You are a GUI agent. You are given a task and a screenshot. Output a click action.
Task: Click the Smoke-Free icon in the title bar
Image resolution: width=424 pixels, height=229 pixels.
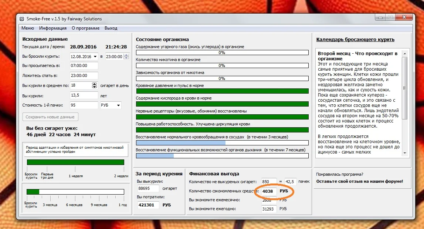(22, 17)
